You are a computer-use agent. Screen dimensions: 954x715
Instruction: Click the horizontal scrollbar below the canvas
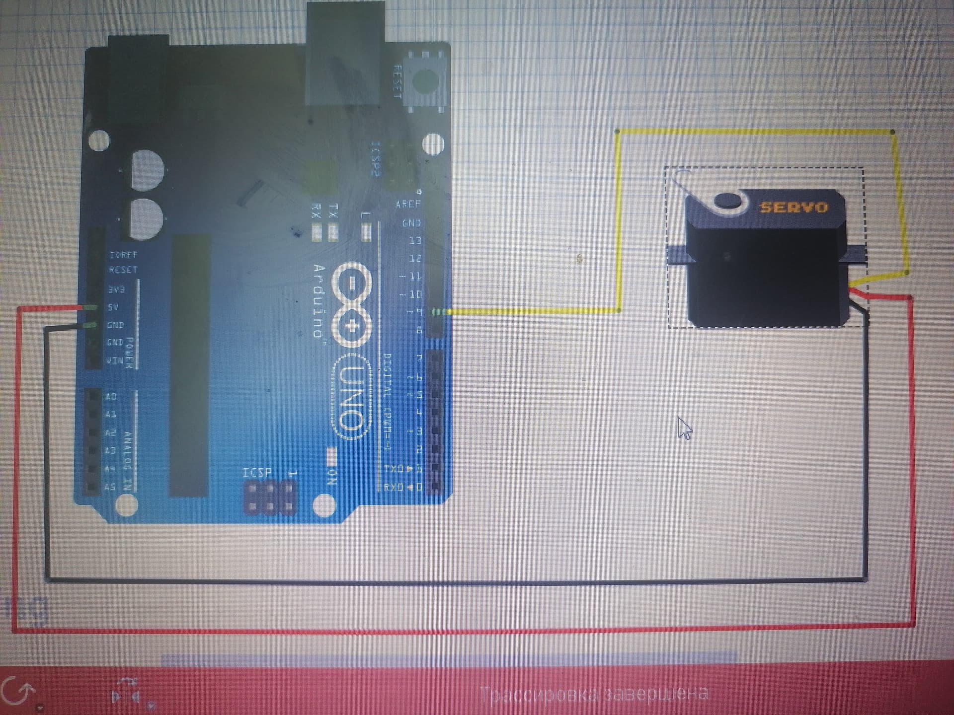(x=449, y=659)
